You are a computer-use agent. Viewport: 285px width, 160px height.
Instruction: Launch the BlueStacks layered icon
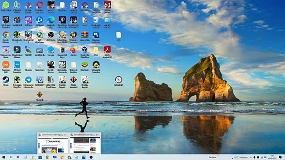[85, 65]
